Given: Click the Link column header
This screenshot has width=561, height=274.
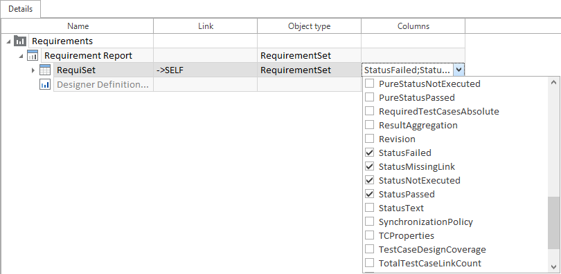Looking at the screenshot, I should coord(206,26).
